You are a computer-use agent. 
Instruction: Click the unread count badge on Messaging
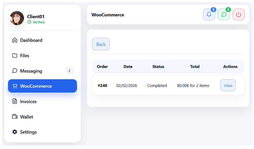tap(69, 71)
